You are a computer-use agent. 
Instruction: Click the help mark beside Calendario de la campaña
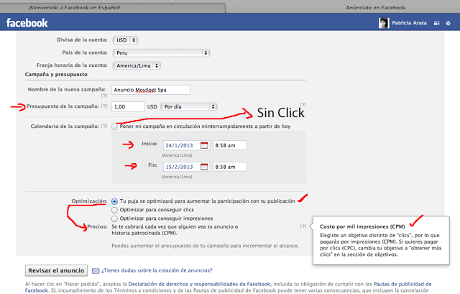[x=104, y=126]
